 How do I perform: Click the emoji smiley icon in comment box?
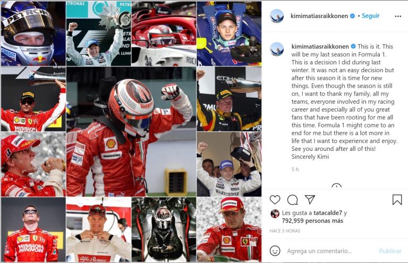(275, 251)
